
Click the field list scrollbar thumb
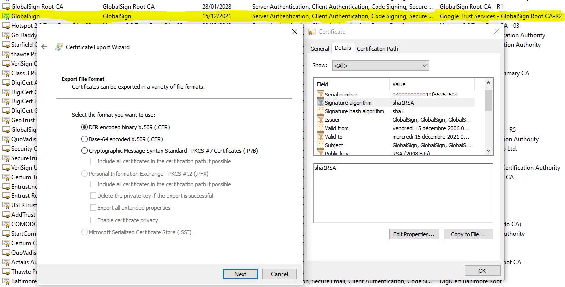point(488,100)
